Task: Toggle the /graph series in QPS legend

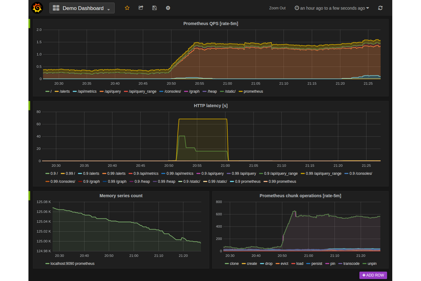Action: pos(194,91)
